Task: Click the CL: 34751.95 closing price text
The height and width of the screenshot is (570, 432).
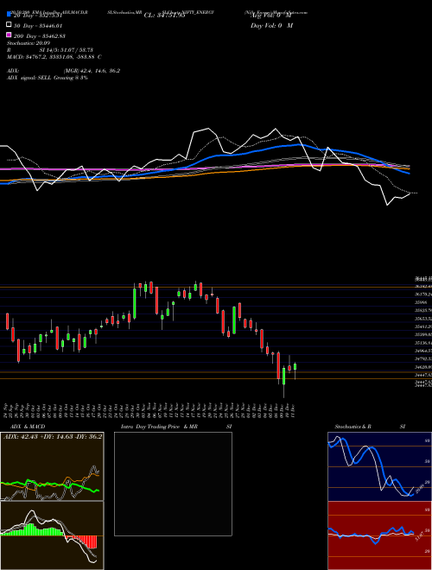Action: (x=164, y=16)
